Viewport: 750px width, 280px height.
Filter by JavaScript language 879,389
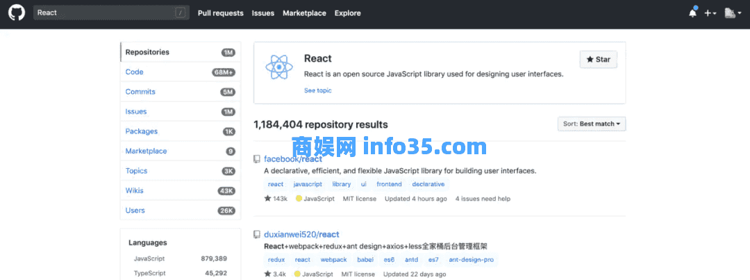coord(181,258)
